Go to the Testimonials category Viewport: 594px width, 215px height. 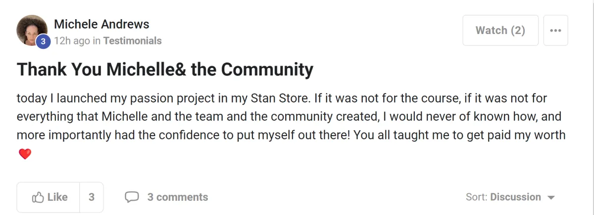coord(133,40)
